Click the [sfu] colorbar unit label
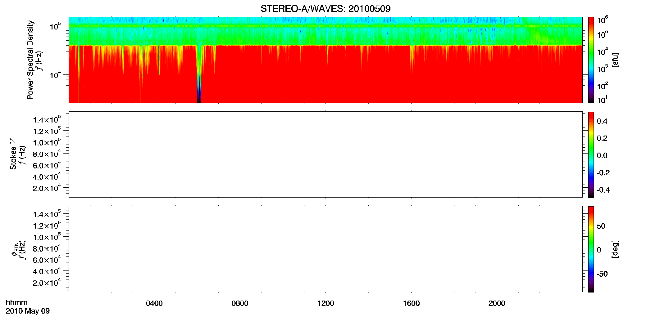This screenshot has width=651, height=335. tap(615, 60)
